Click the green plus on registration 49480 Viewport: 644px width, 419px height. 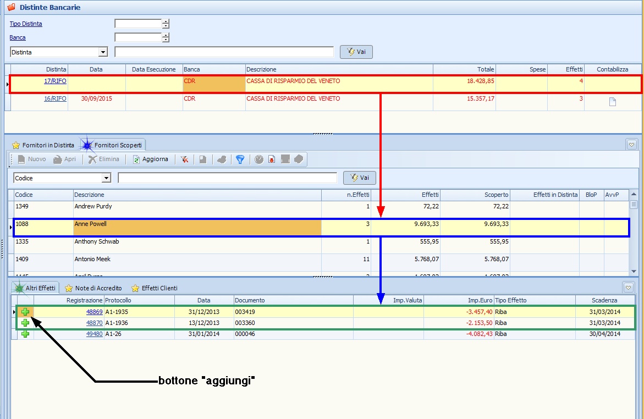pos(25,334)
